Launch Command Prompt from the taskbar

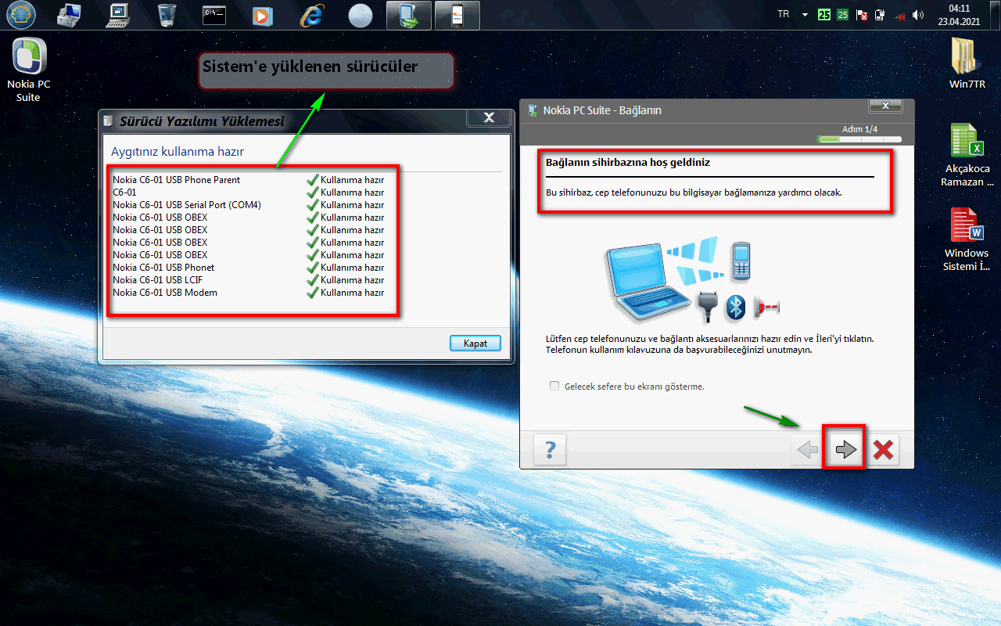coord(214,15)
